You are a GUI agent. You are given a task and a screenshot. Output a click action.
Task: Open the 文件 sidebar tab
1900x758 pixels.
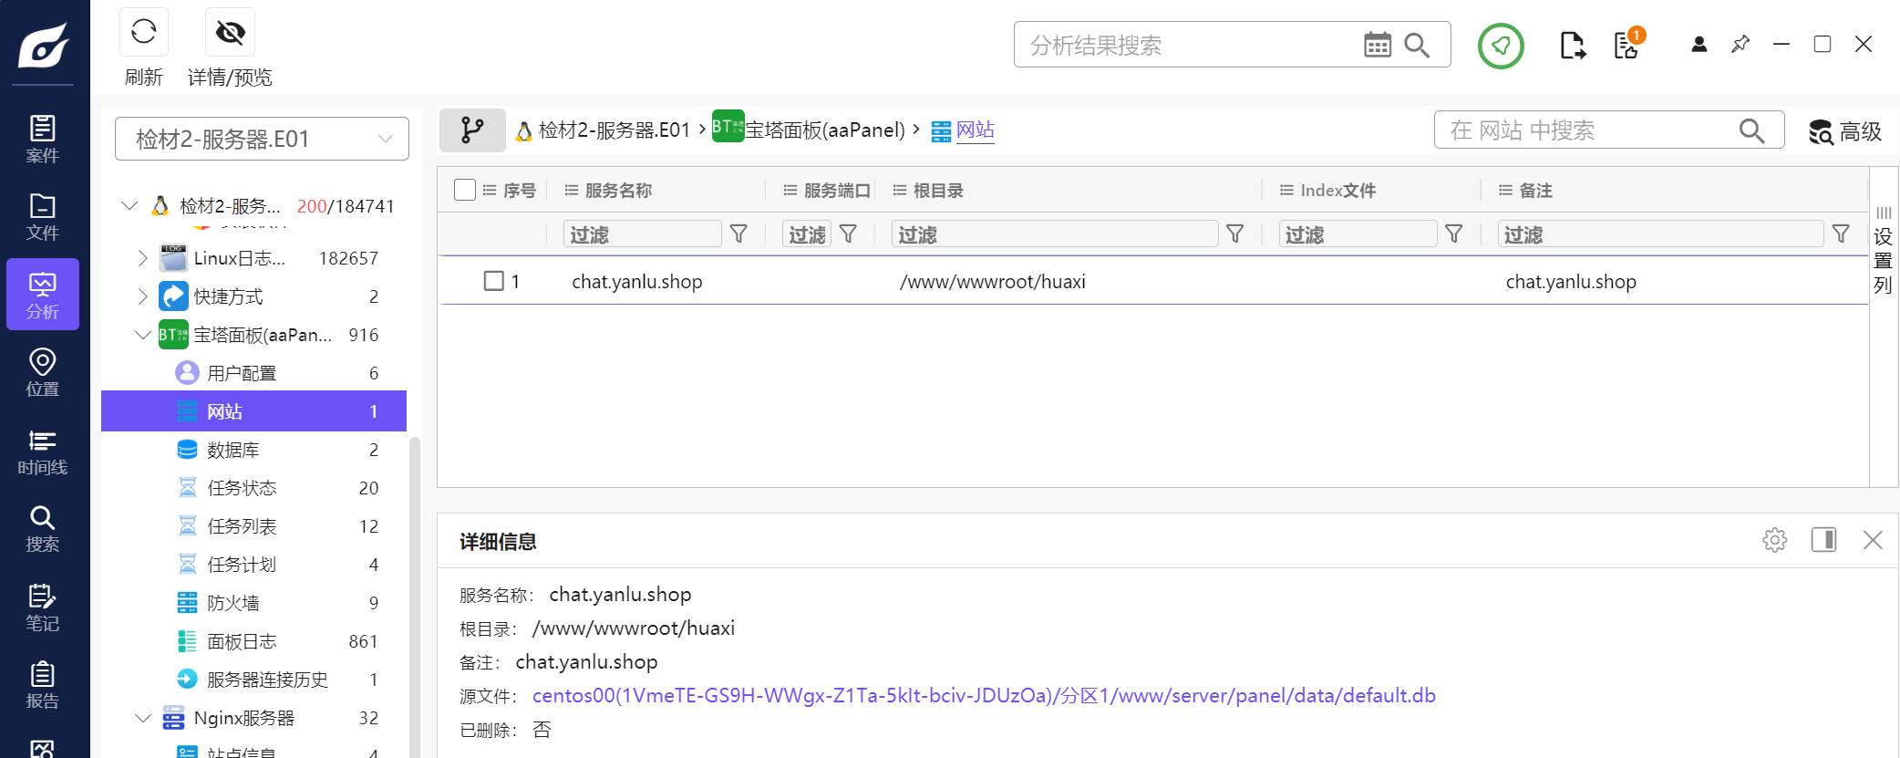point(42,217)
